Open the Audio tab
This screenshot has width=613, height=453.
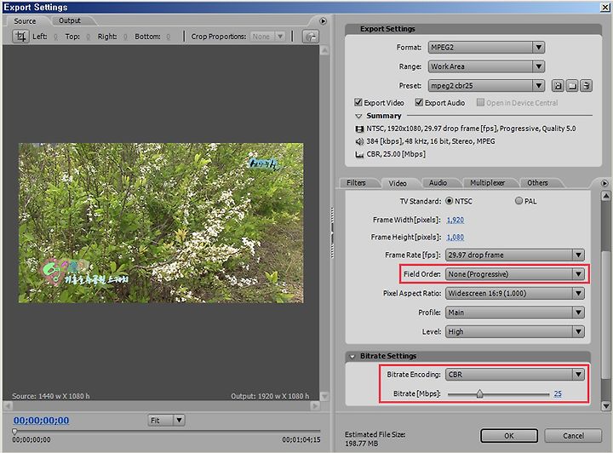click(x=438, y=183)
